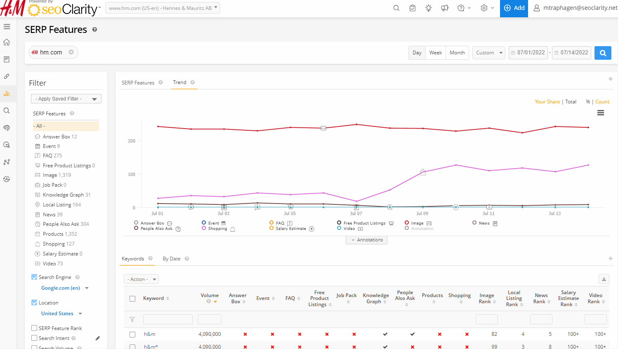This screenshot has height=349, width=618.
Task: Open the A-circle icon in sidebar
Action: click(7, 179)
